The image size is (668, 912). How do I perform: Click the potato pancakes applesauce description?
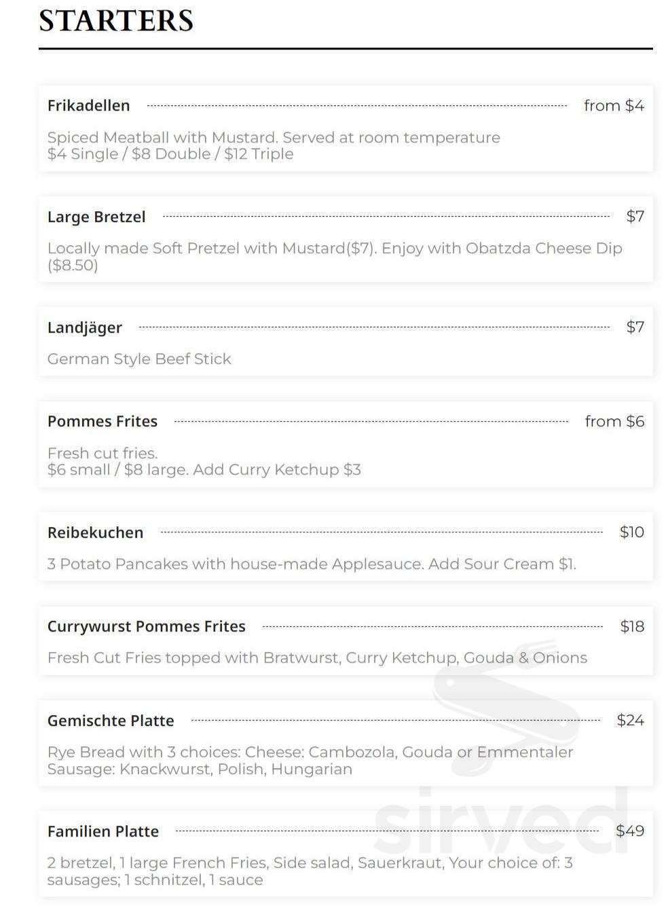point(312,564)
